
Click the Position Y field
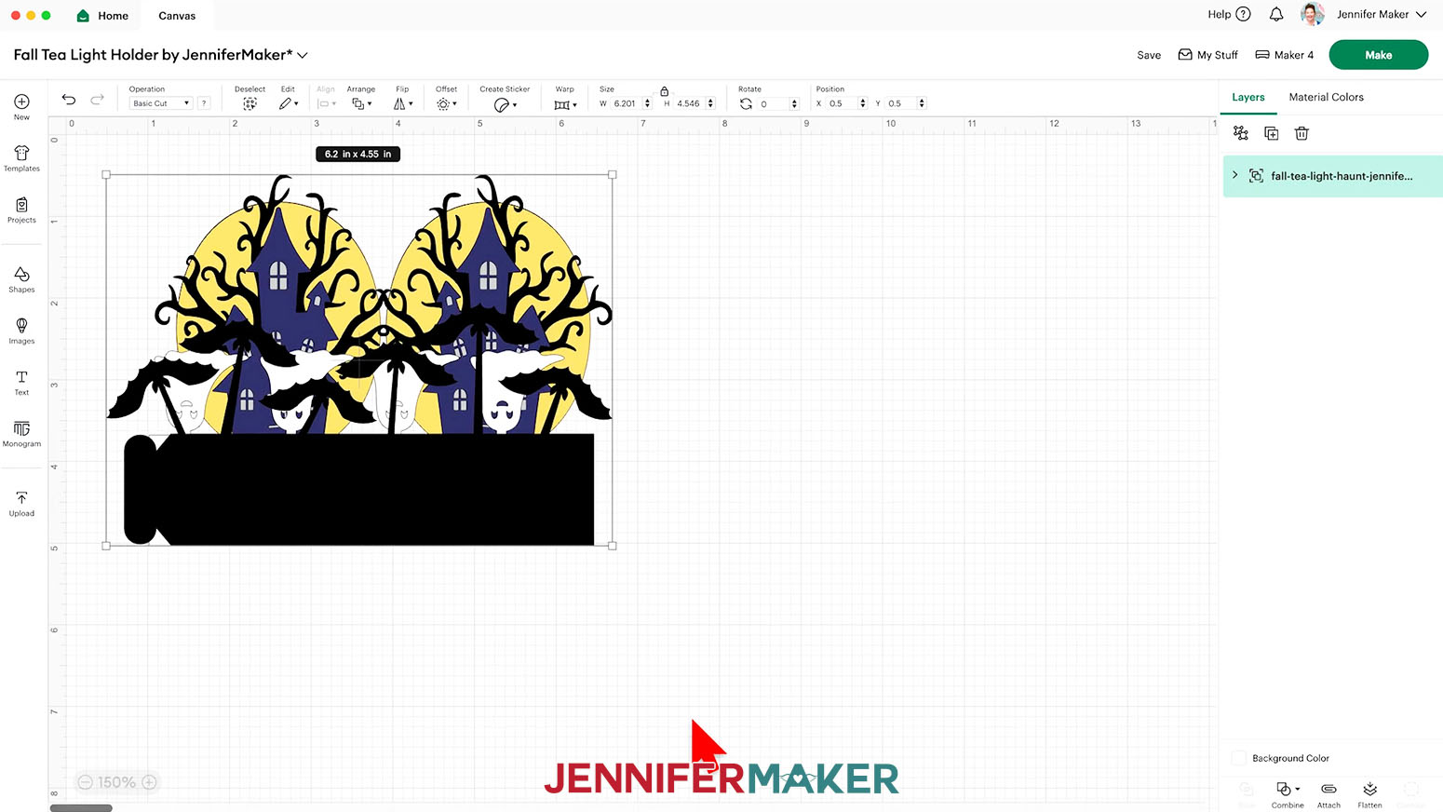900,103
